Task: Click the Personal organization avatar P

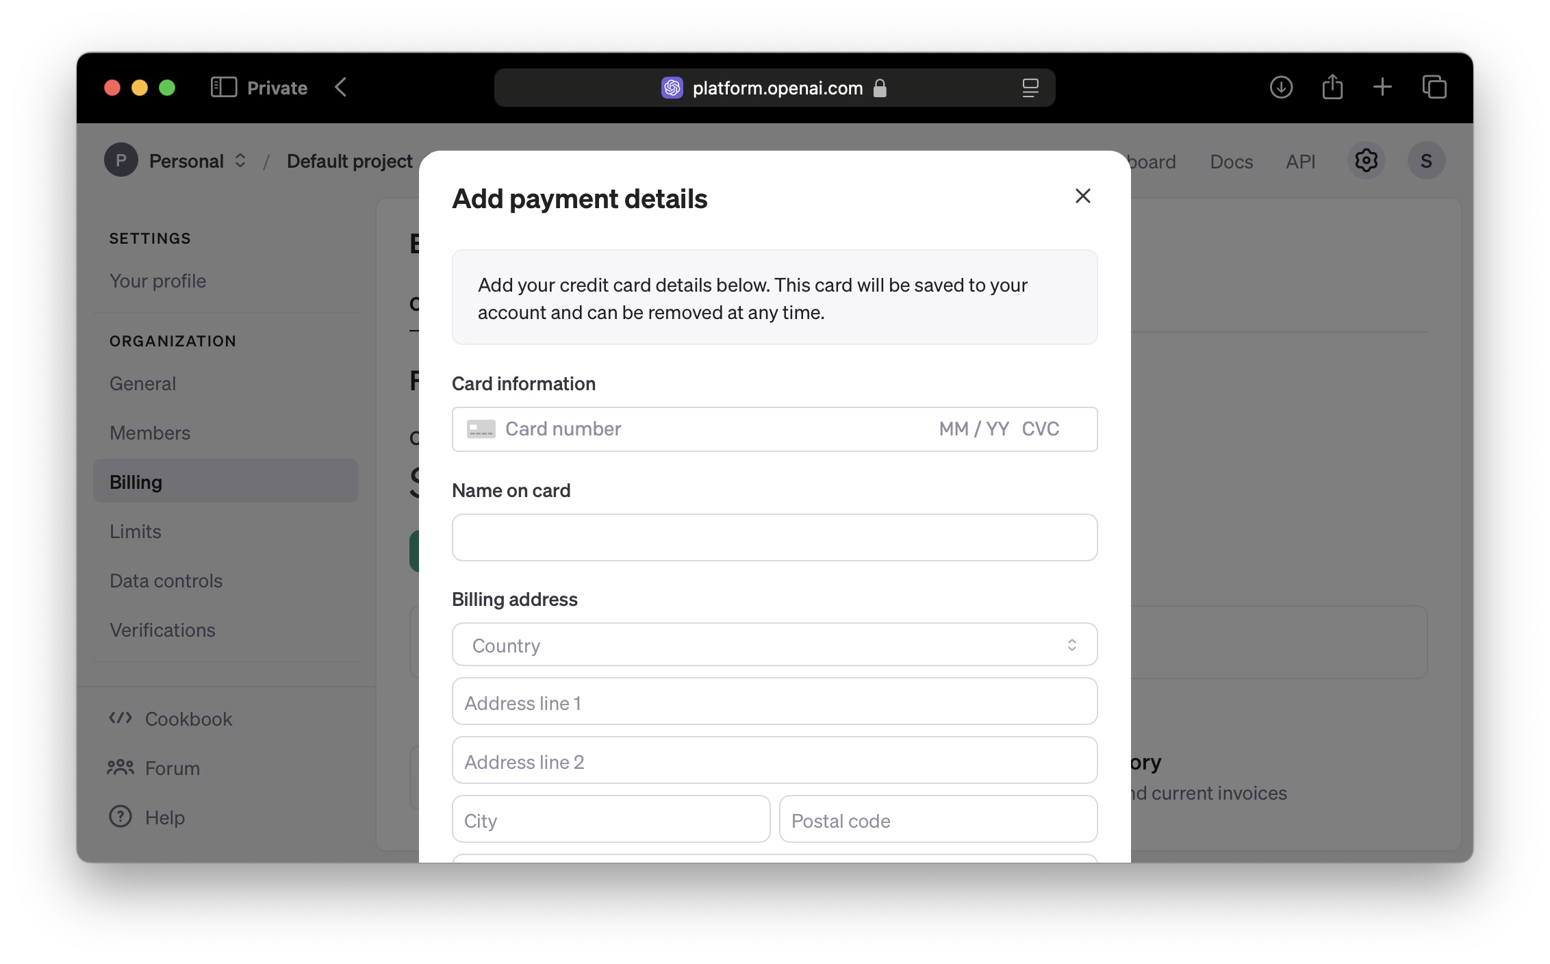Action: (x=121, y=160)
